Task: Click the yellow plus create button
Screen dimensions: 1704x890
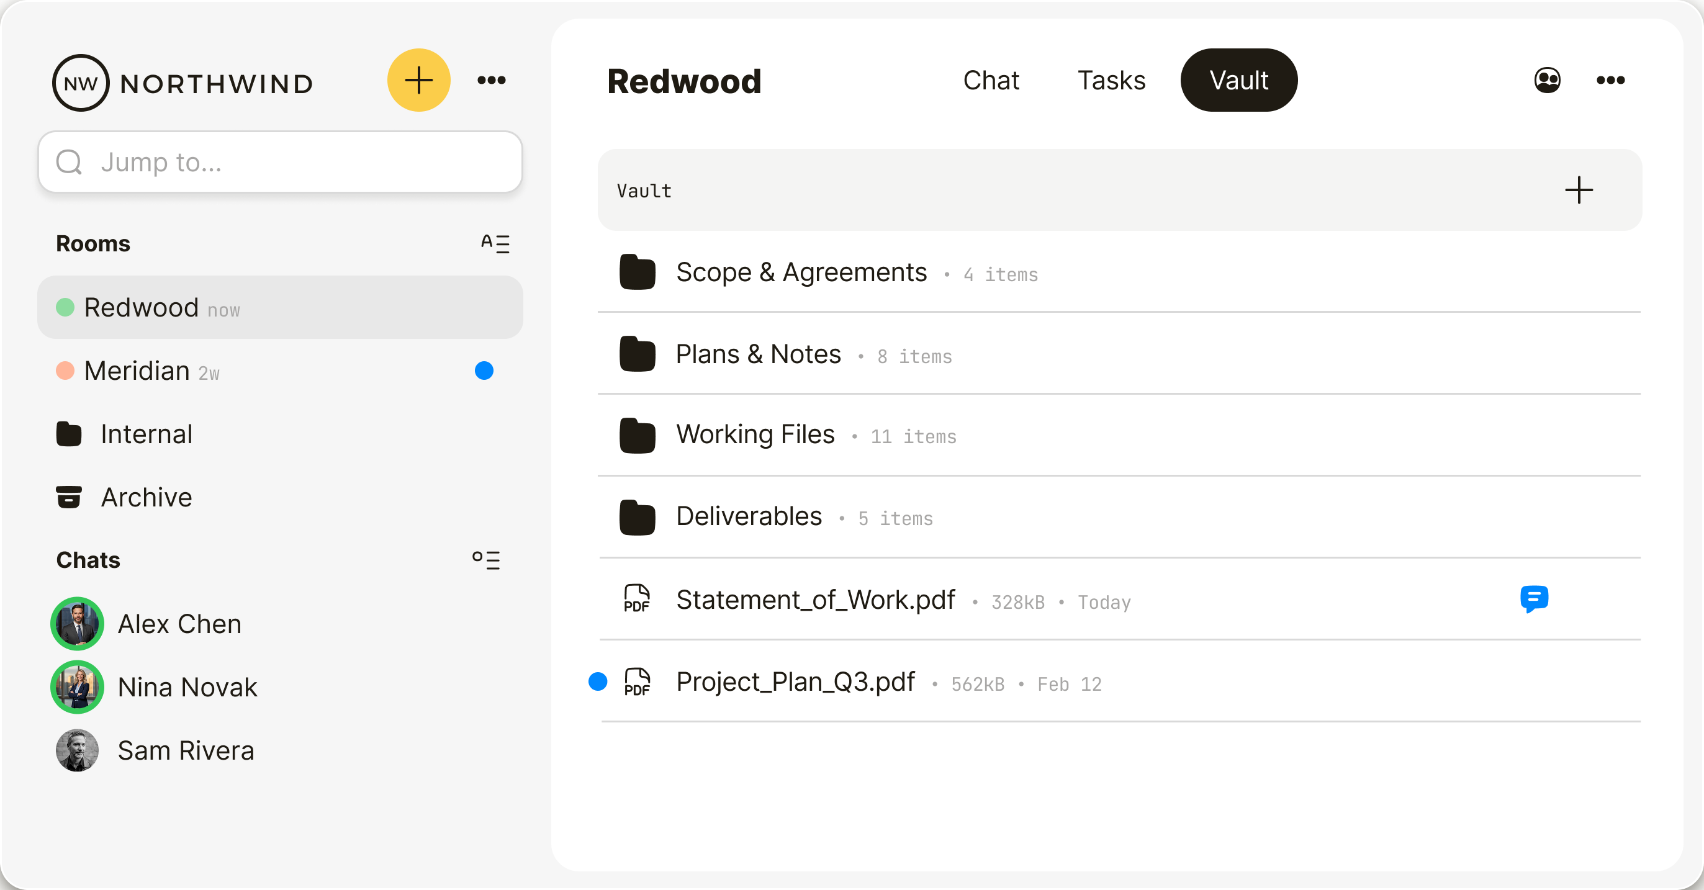Action: (x=418, y=81)
